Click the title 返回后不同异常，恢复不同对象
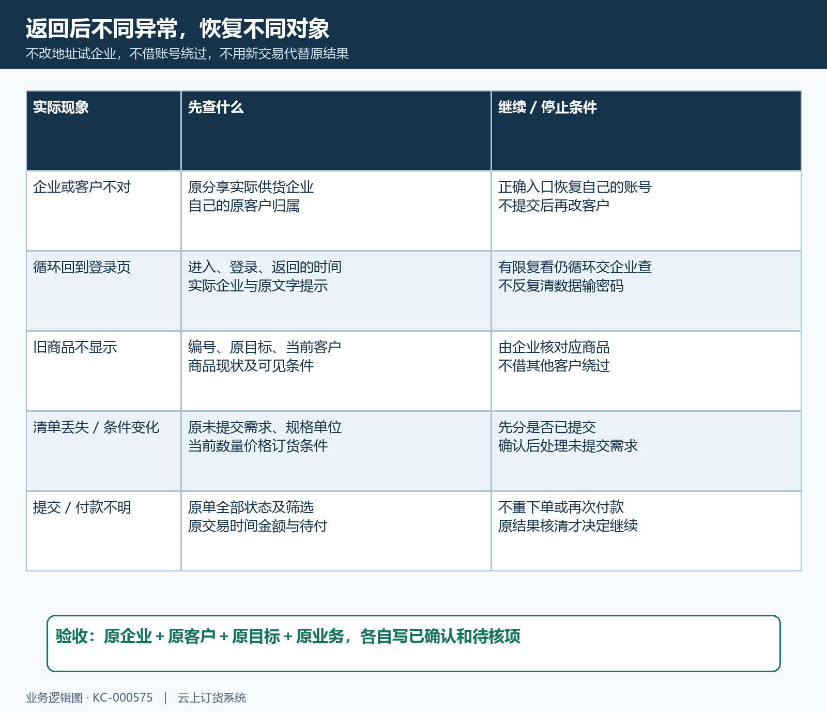 coord(177,28)
